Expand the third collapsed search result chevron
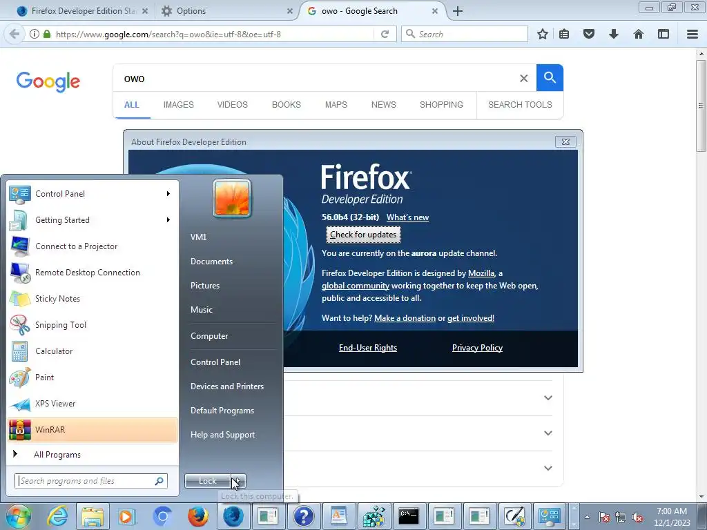Viewport: 707px width, 530px height. 548,468
